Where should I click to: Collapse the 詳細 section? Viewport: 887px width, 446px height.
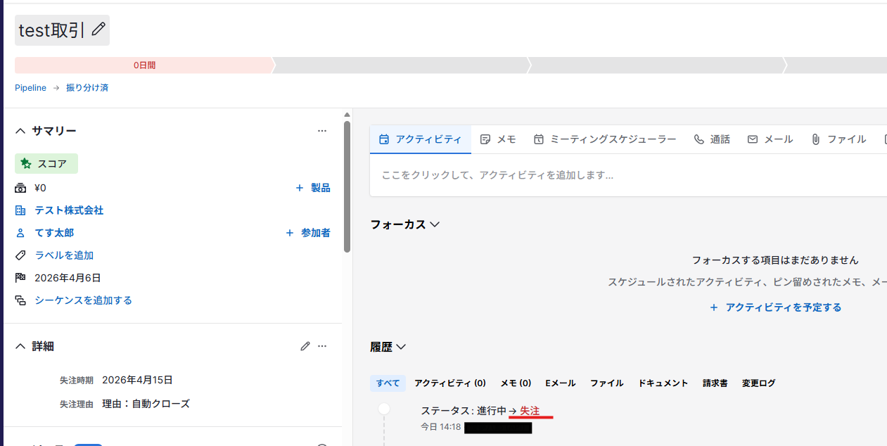(20, 346)
